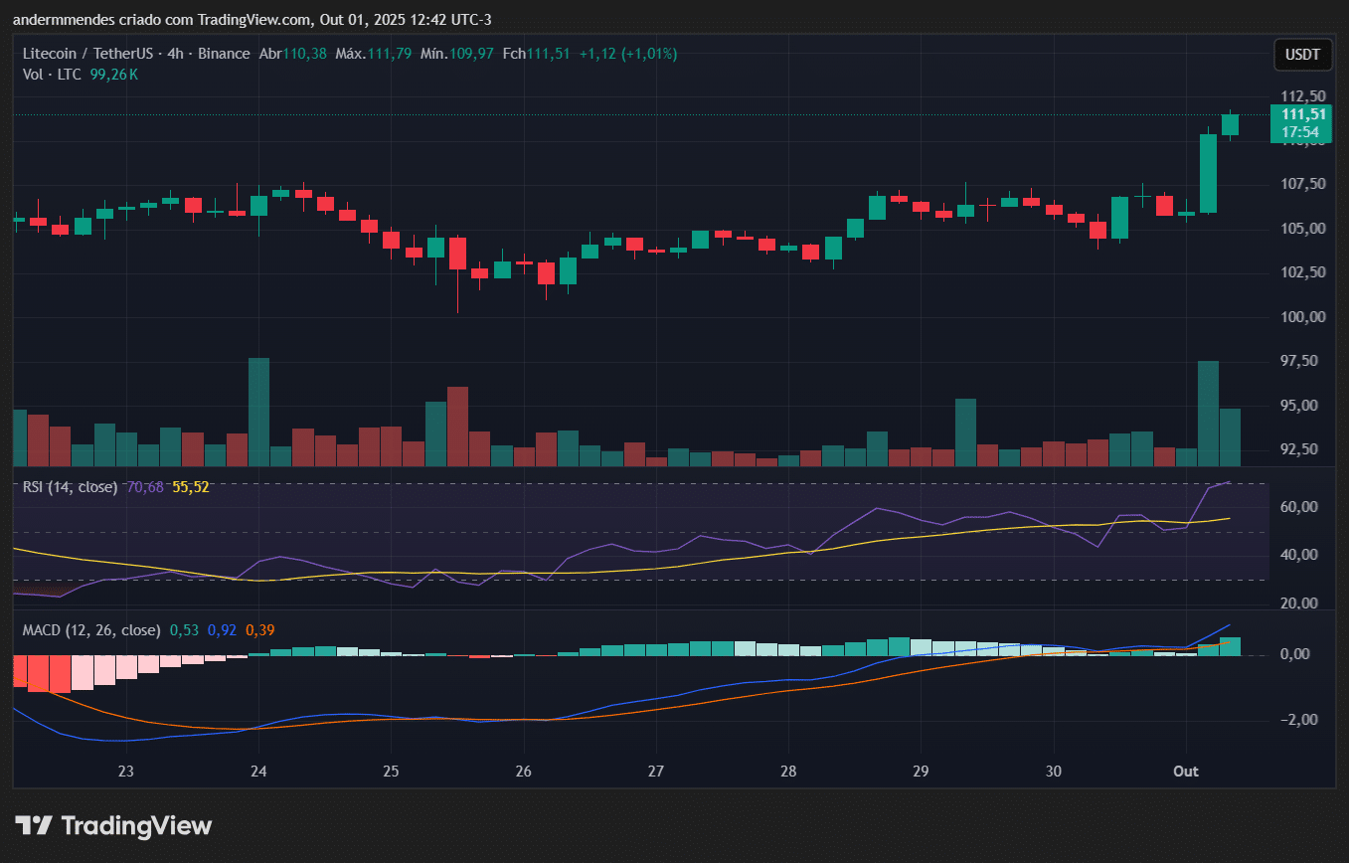This screenshot has height=863, width=1349.
Task: Click the Binance exchange label
Action: coord(224,54)
